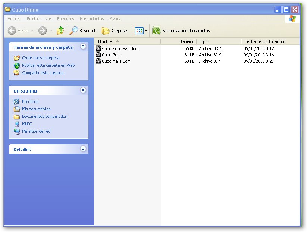Click the Publicar en Web globe icon
This screenshot has height=232, width=307.
pyautogui.click(x=17, y=65)
